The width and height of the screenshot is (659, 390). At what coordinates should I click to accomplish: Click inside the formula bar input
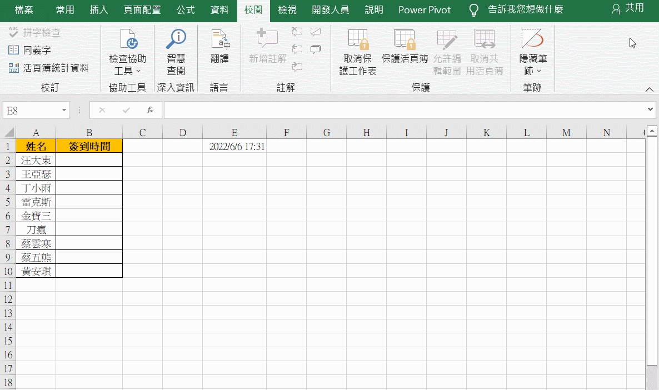pos(405,110)
